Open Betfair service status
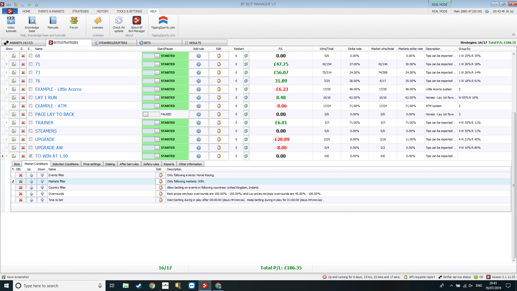The width and height of the screenshot is (517, 291). 455,277
